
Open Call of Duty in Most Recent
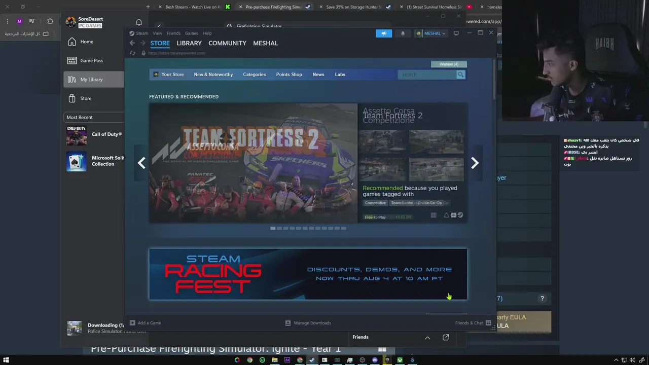pos(95,135)
